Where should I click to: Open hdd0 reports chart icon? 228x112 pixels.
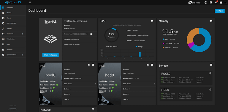click(152, 65)
